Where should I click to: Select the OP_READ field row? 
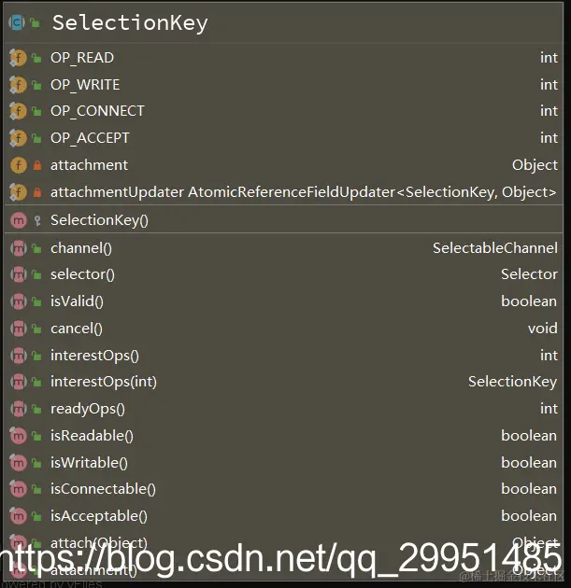283,58
